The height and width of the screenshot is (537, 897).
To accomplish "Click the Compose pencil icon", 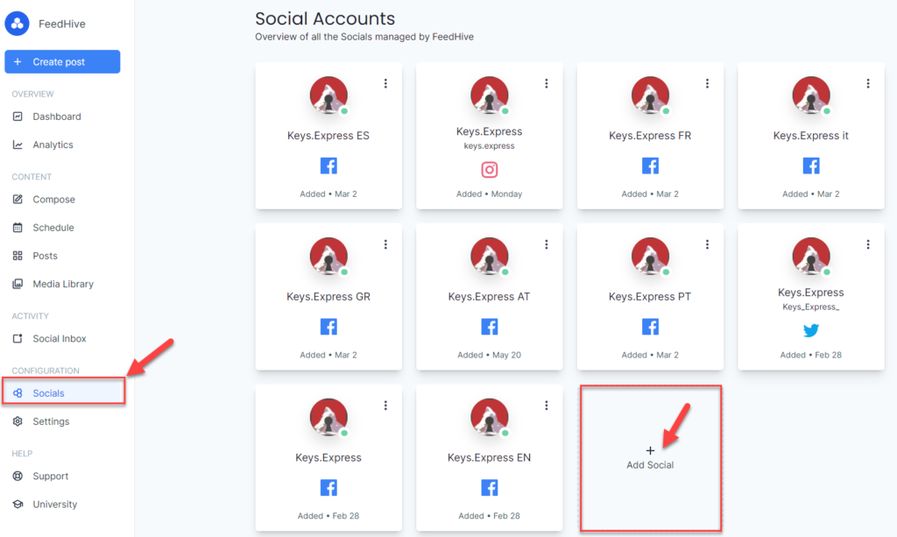I will tap(17, 200).
